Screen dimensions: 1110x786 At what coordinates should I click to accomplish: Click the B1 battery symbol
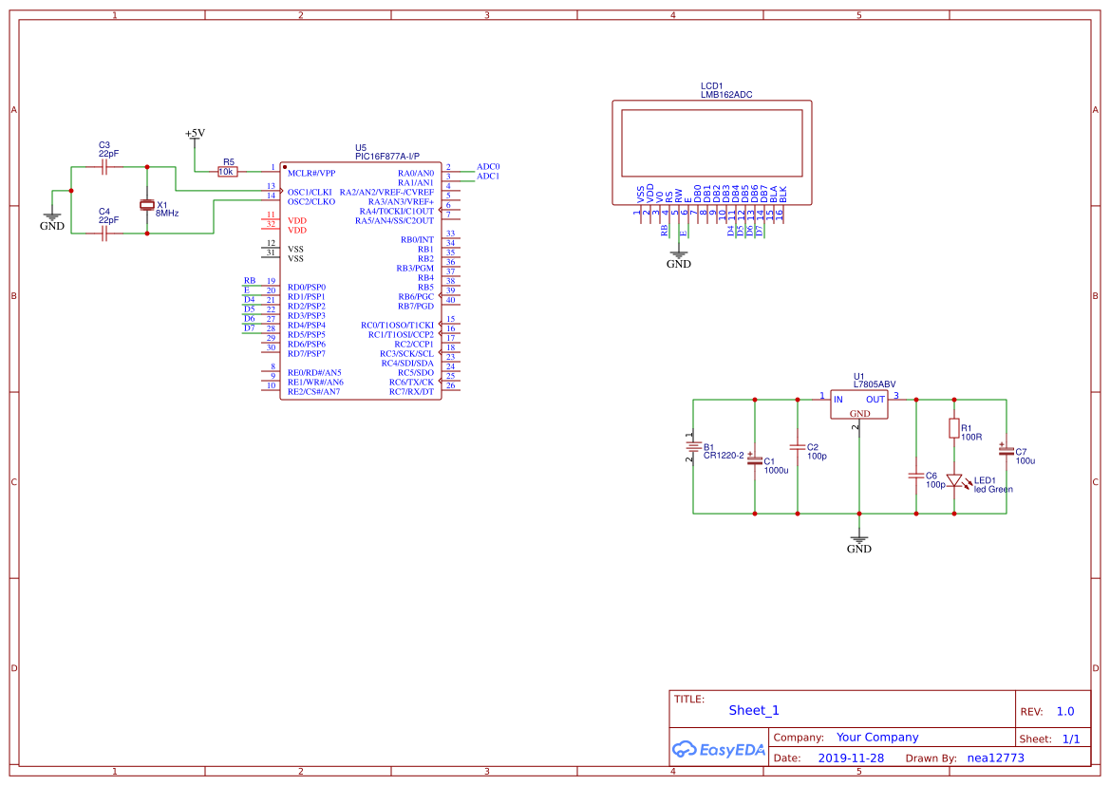click(x=693, y=446)
